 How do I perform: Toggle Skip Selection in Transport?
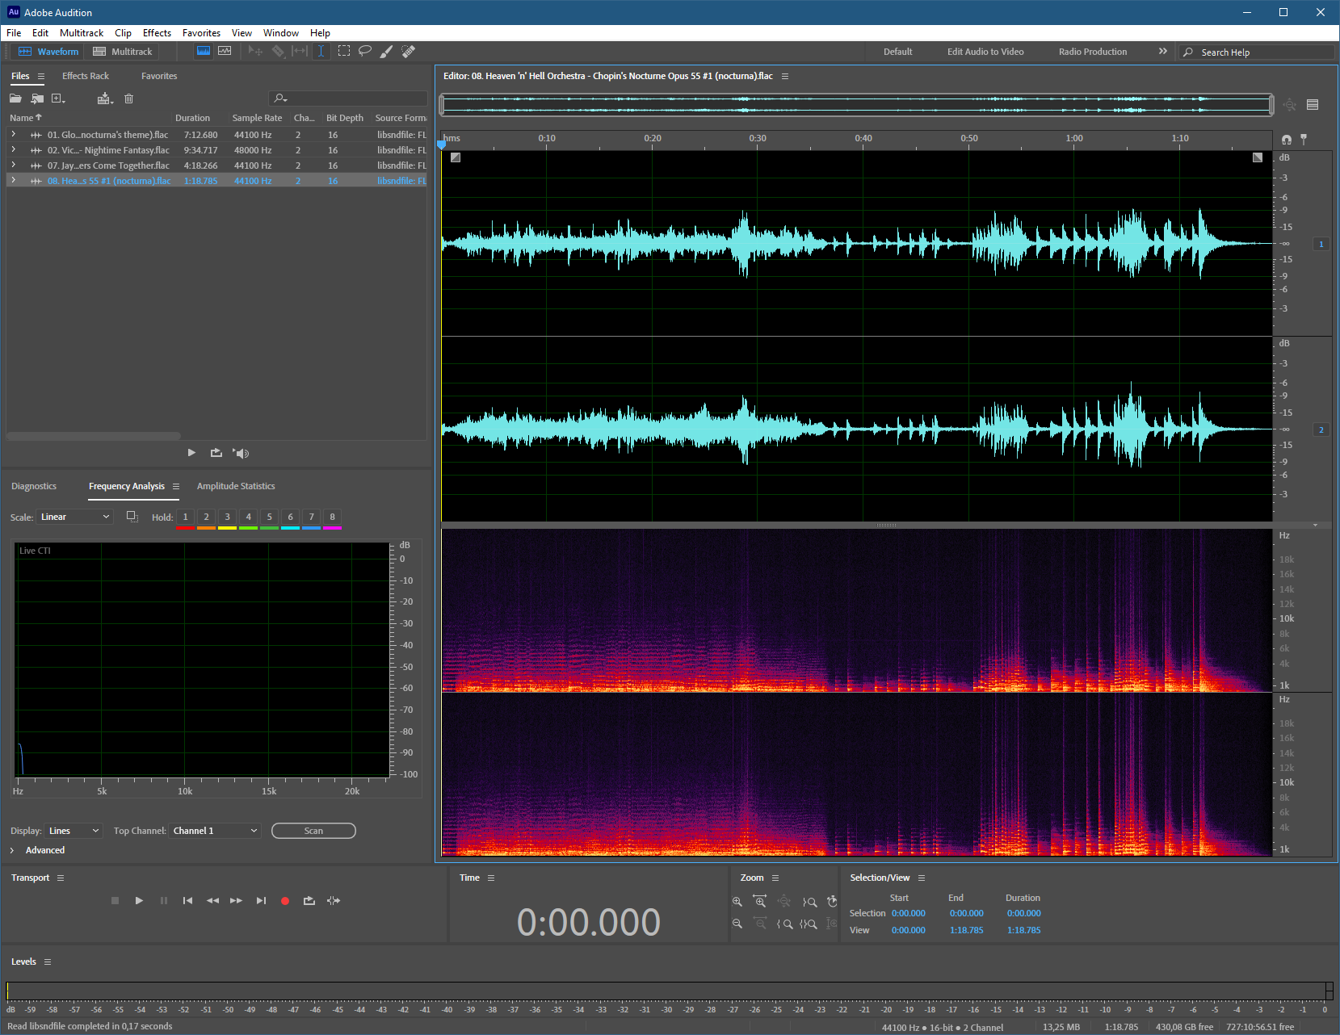point(334,900)
